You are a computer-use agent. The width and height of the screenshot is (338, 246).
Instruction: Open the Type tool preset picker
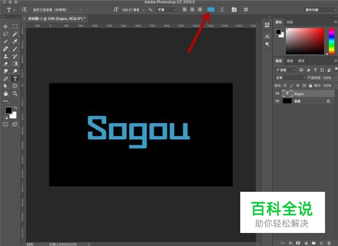pos(10,10)
